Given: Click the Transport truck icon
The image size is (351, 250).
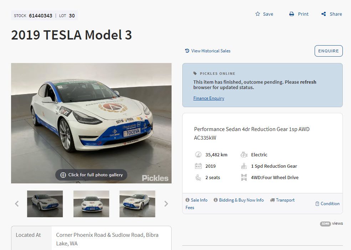Looking at the screenshot, I should [272, 200].
